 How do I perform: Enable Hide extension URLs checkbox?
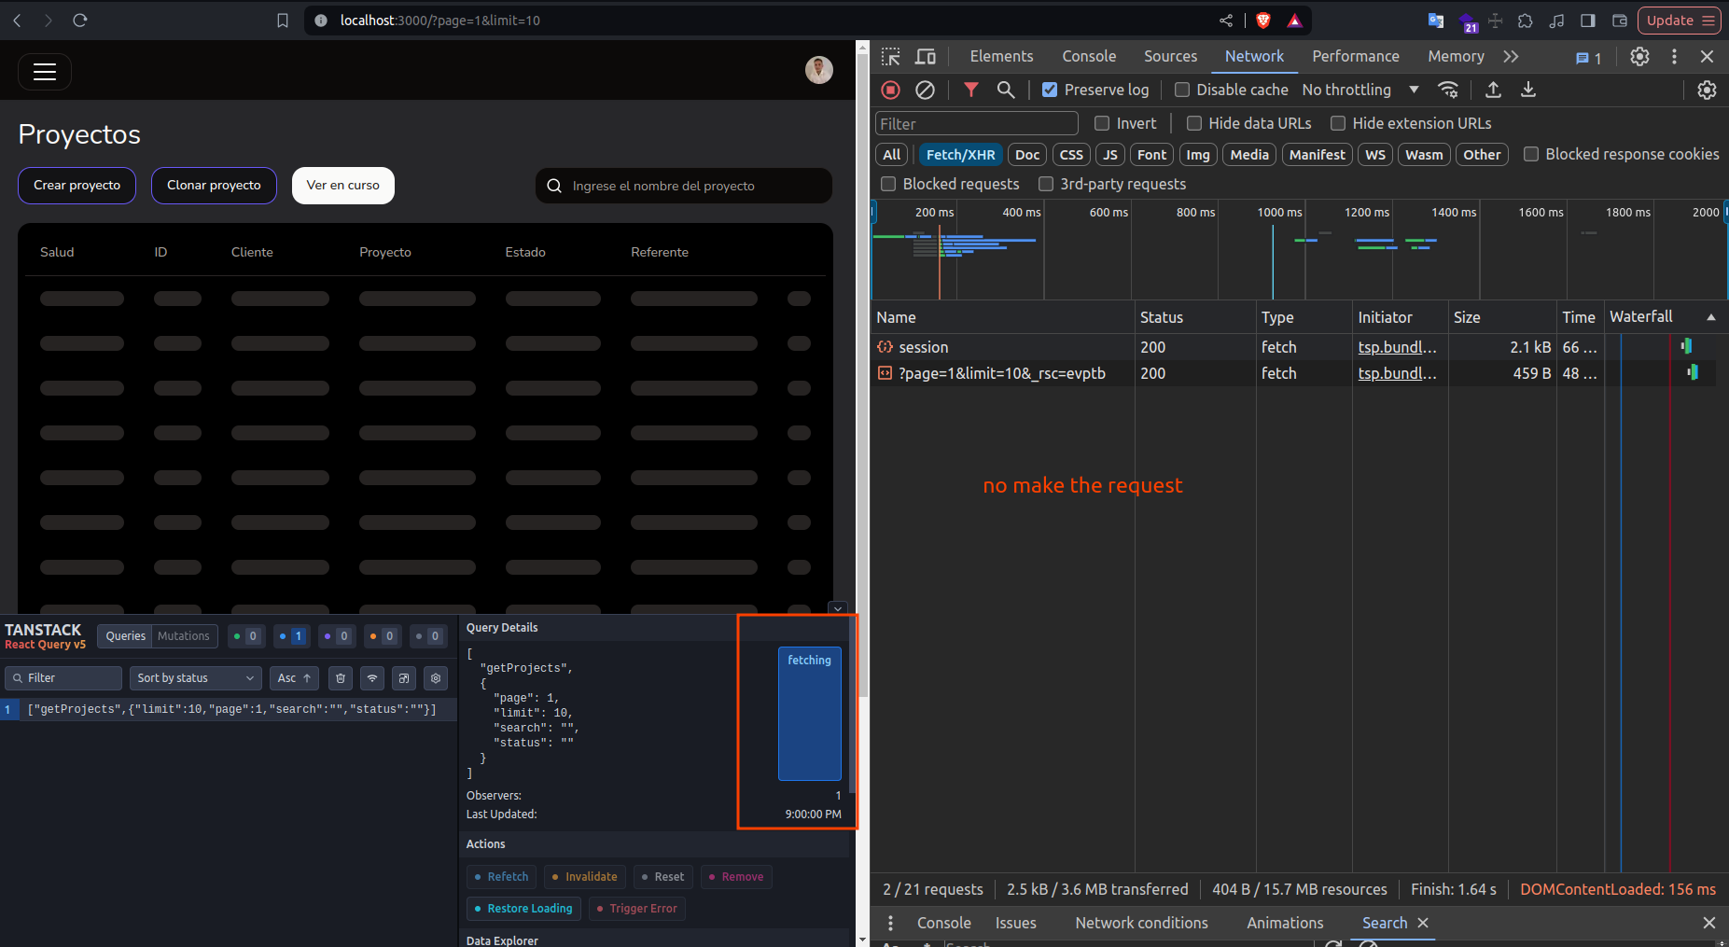(x=1338, y=123)
